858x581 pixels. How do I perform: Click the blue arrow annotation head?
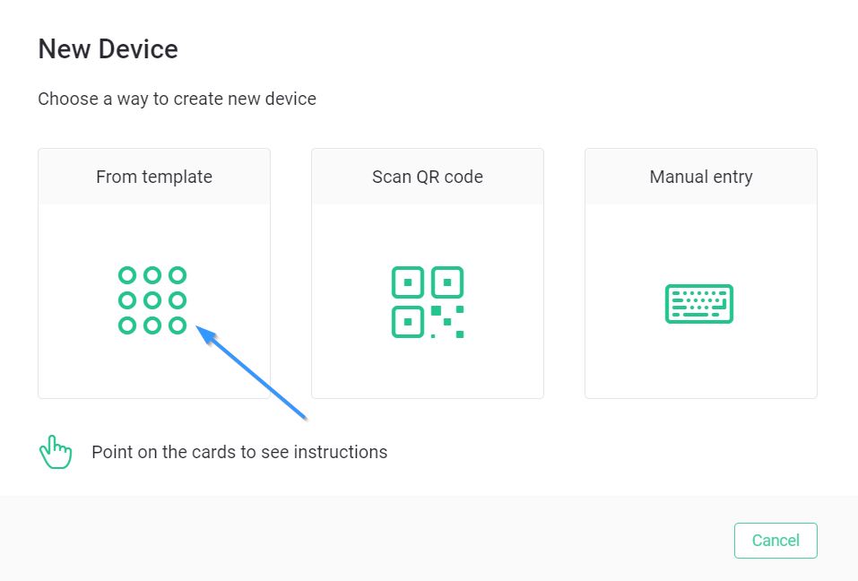(x=205, y=334)
